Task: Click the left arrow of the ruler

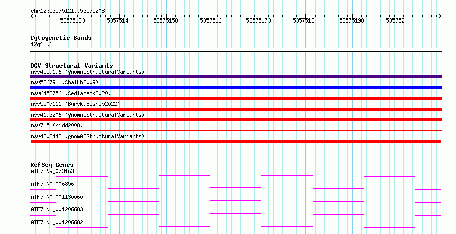Action: pyautogui.click(x=32, y=16)
